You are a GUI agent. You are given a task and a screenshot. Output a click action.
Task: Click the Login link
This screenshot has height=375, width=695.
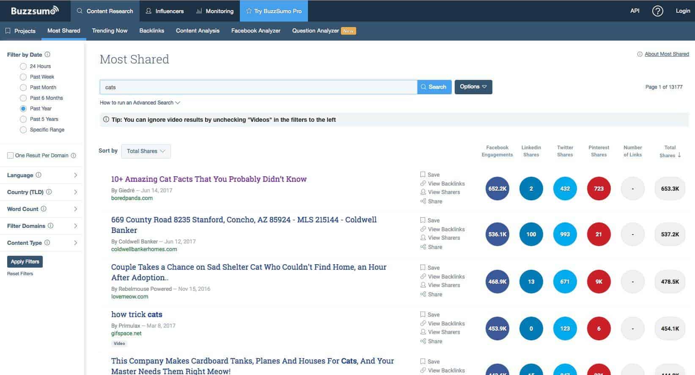(683, 11)
